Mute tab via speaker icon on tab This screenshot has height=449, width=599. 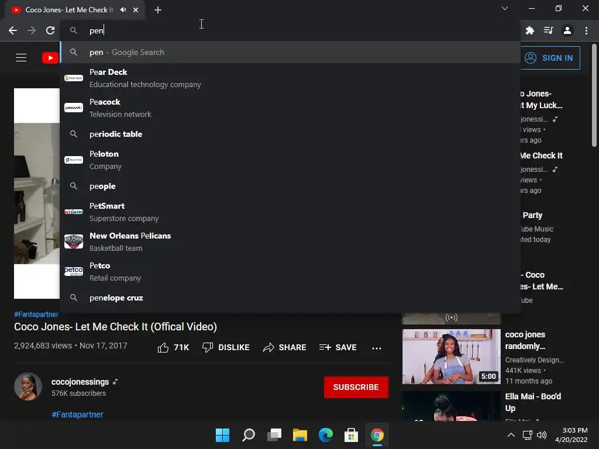pyautogui.click(x=123, y=9)
